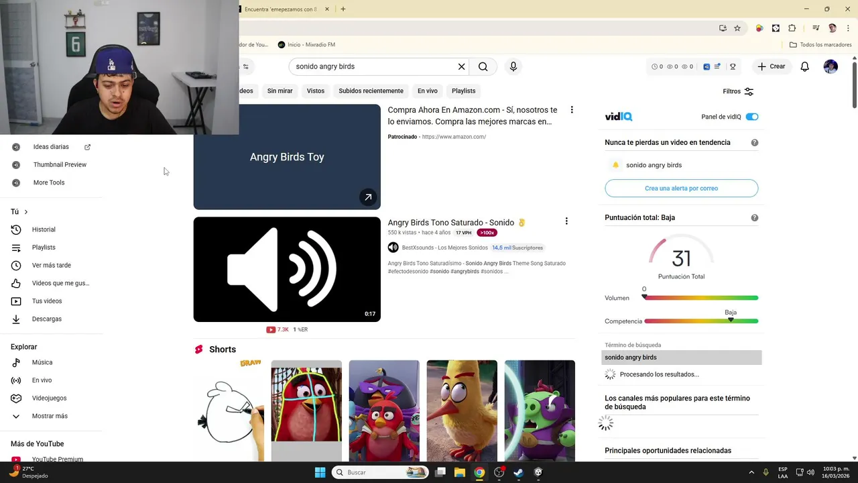Open Ideas diarias in the sidebar
This screenshot has width=858, height=483.
point(51,147)
